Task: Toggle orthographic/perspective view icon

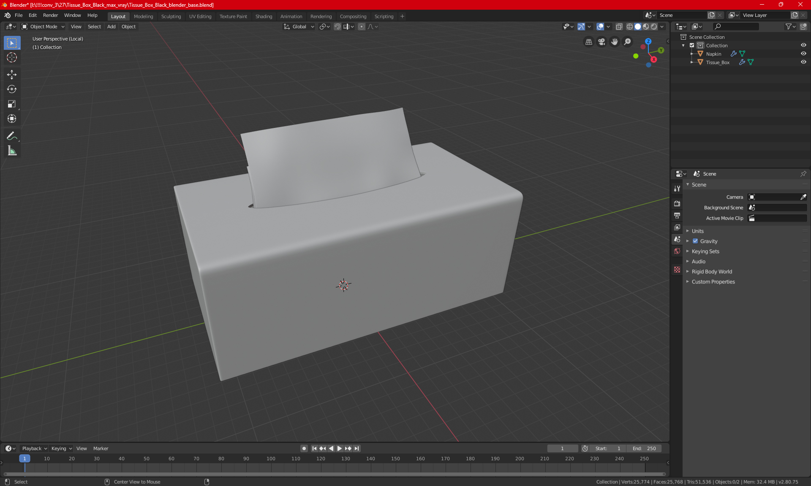Action: tap(588, 42)
